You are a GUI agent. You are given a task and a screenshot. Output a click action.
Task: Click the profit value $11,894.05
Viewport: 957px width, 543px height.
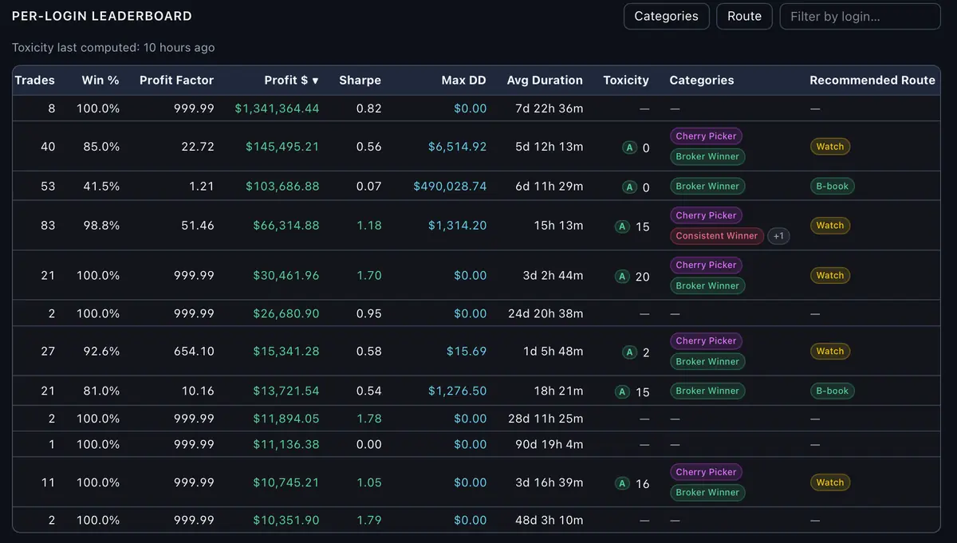pos(286,419)
